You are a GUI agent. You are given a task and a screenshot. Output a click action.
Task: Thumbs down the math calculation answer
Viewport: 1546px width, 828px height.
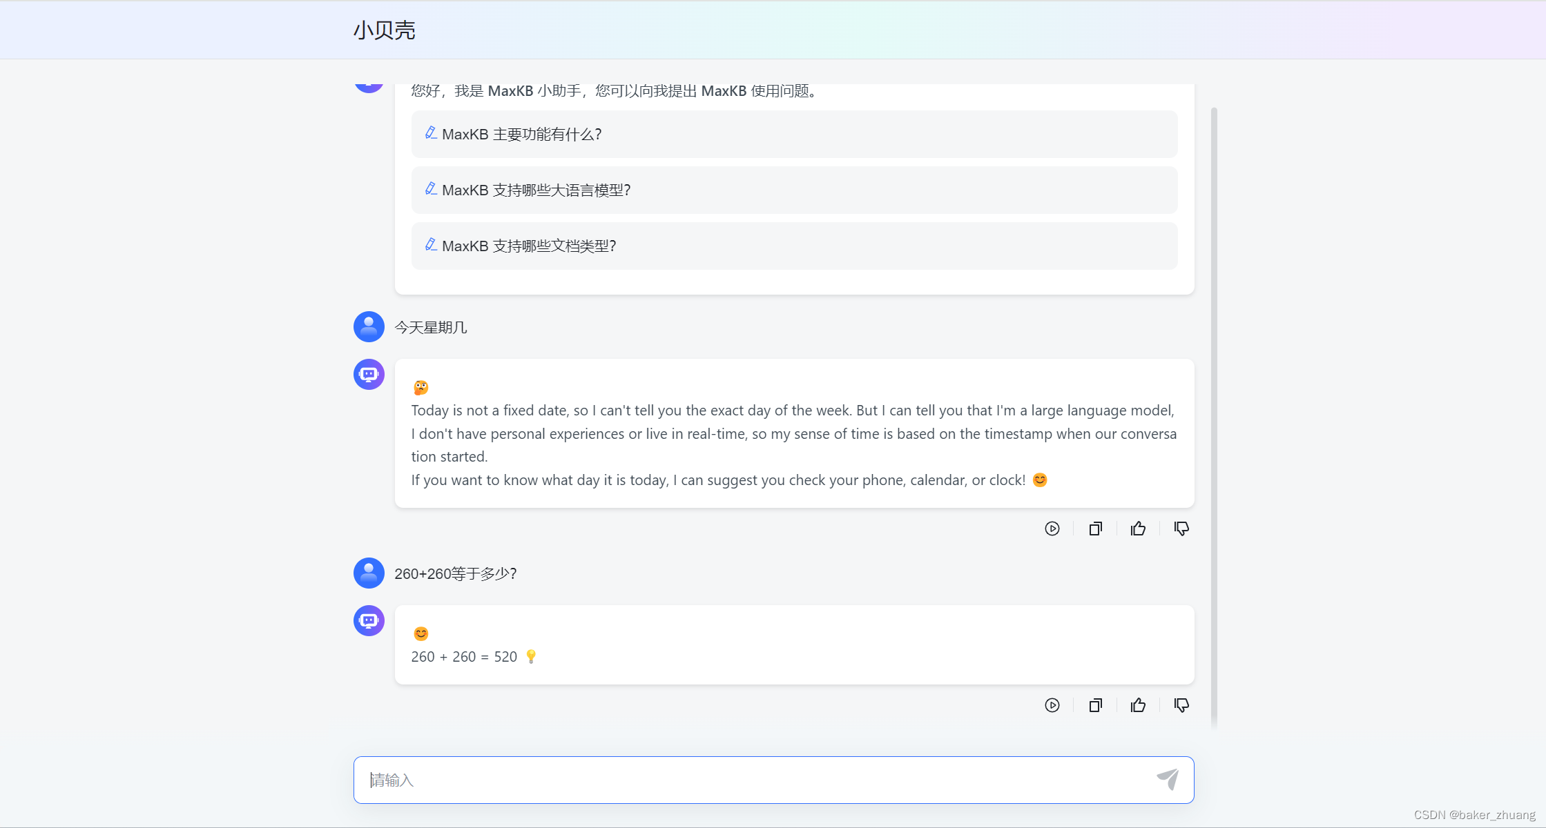1181,704
